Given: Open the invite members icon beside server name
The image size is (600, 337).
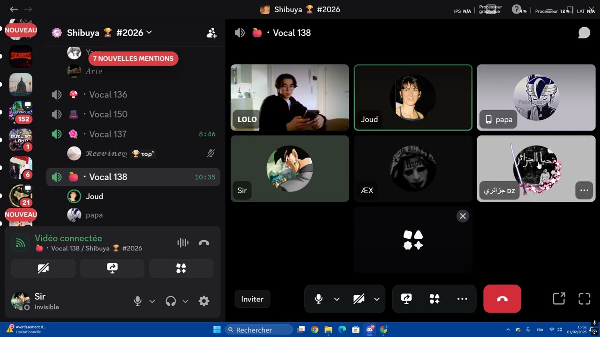Looking at the screenshot, I should tap(211, 33).
